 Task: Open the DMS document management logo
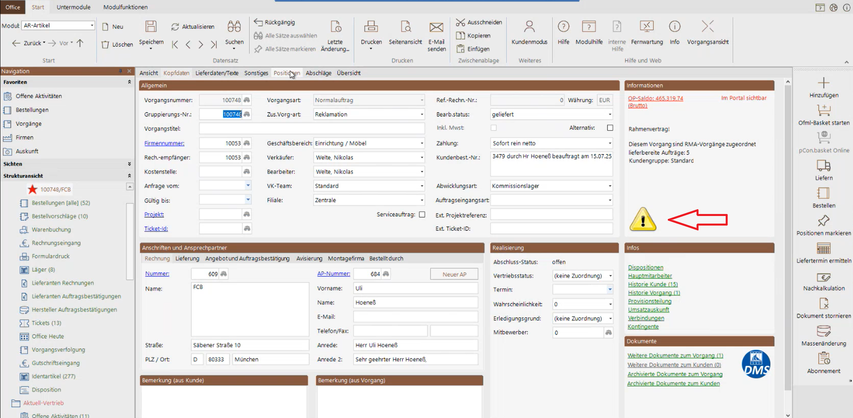pos(756,364)
